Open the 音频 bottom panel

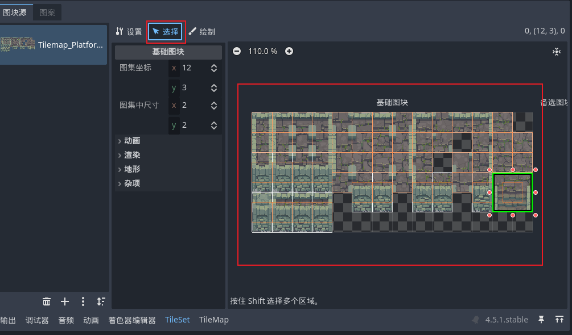click(x=66, y=320)
